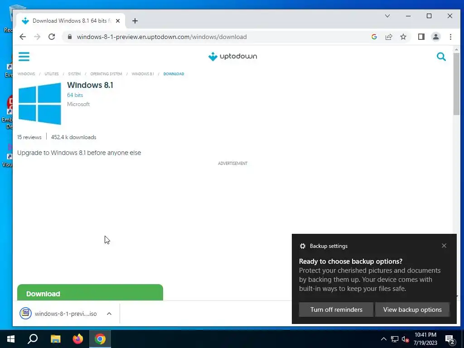This screenshot has width=464, height=348.
Task: Click the Uptodown search magnifier icon
Action: pos(441,57)
